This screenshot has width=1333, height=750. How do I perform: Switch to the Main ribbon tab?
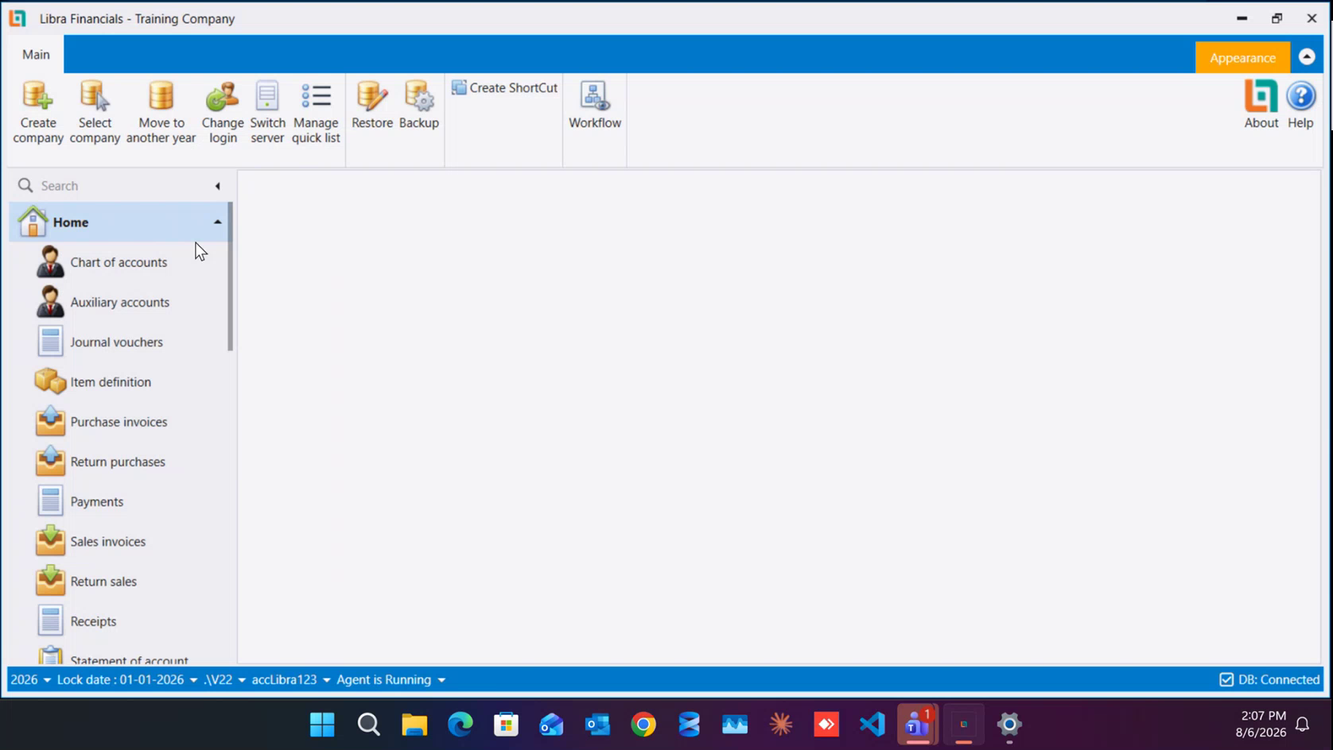tap(36, 54)
